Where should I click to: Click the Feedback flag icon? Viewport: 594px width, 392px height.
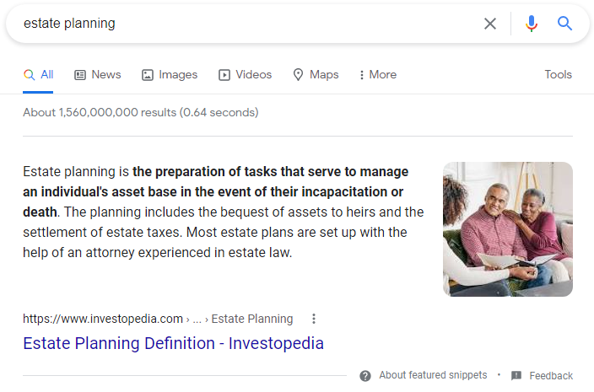[516, 376]
